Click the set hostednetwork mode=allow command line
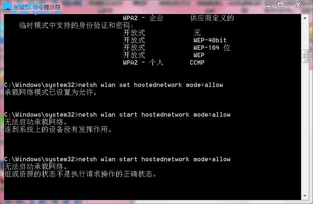 click(113, 85)
